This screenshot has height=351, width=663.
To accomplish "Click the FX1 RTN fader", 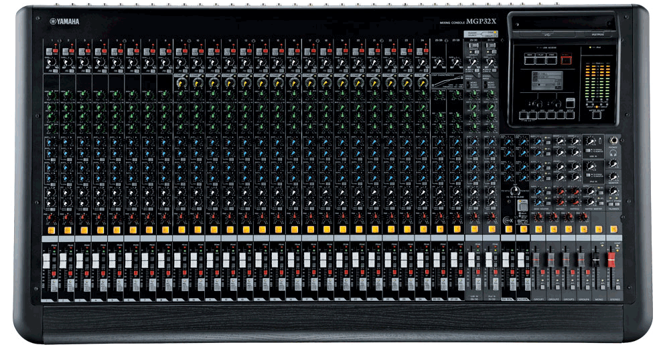I will [x=505, y=259].
